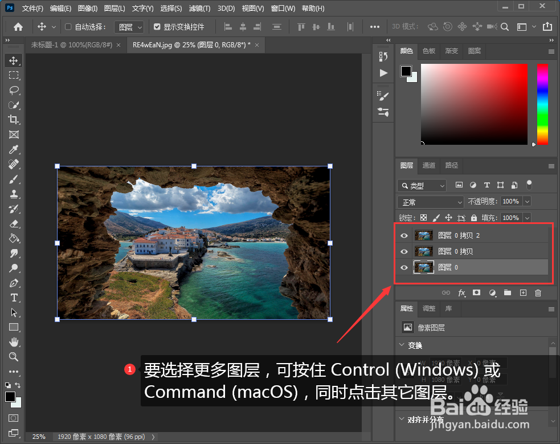
Task: Select the Crop tool
Action: (14, 119)
